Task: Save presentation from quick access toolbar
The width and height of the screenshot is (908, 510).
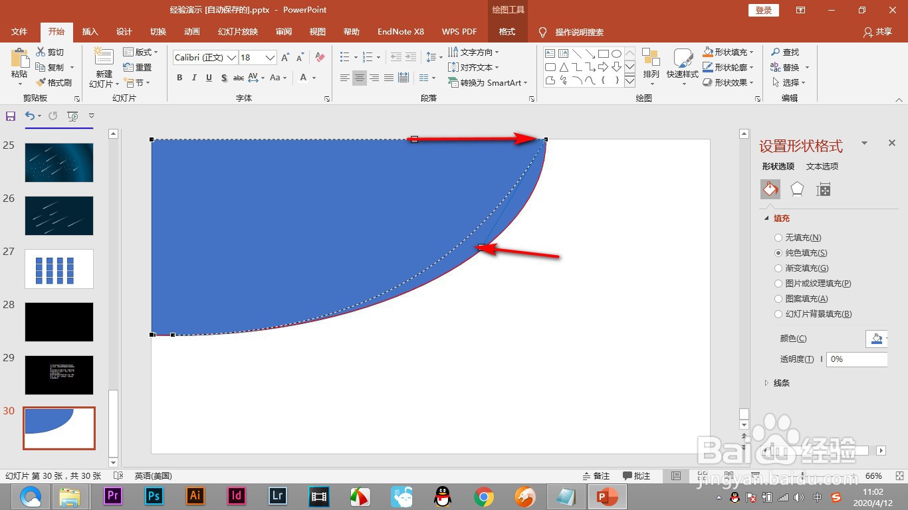Action: pos(10,116)
